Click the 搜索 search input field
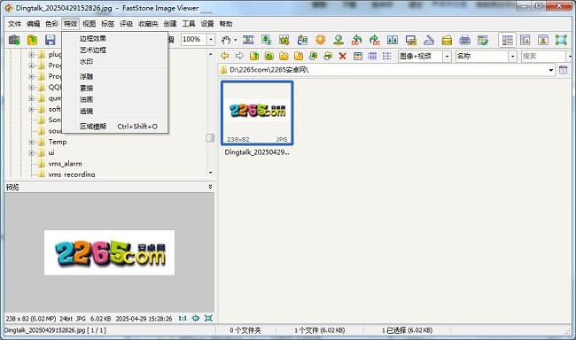Viewport: 576px width, 340px height. (x=543, y=56)
